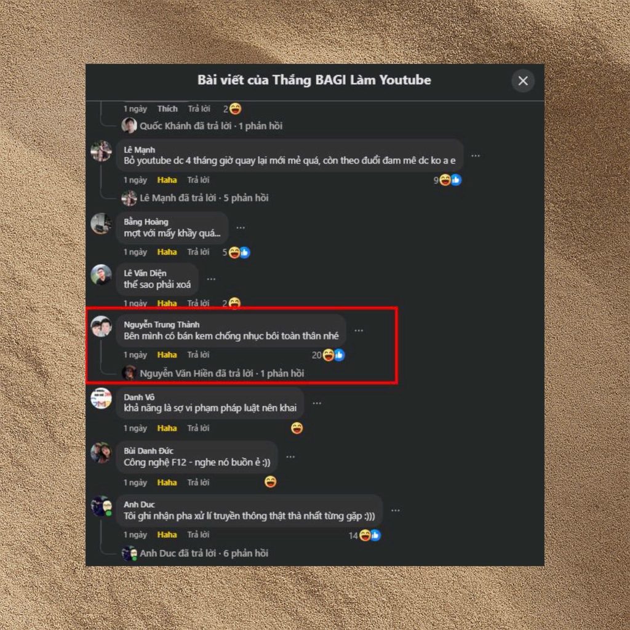
Task: Reply to Bằng Hoàng's comment
Action: click(198, 252)
